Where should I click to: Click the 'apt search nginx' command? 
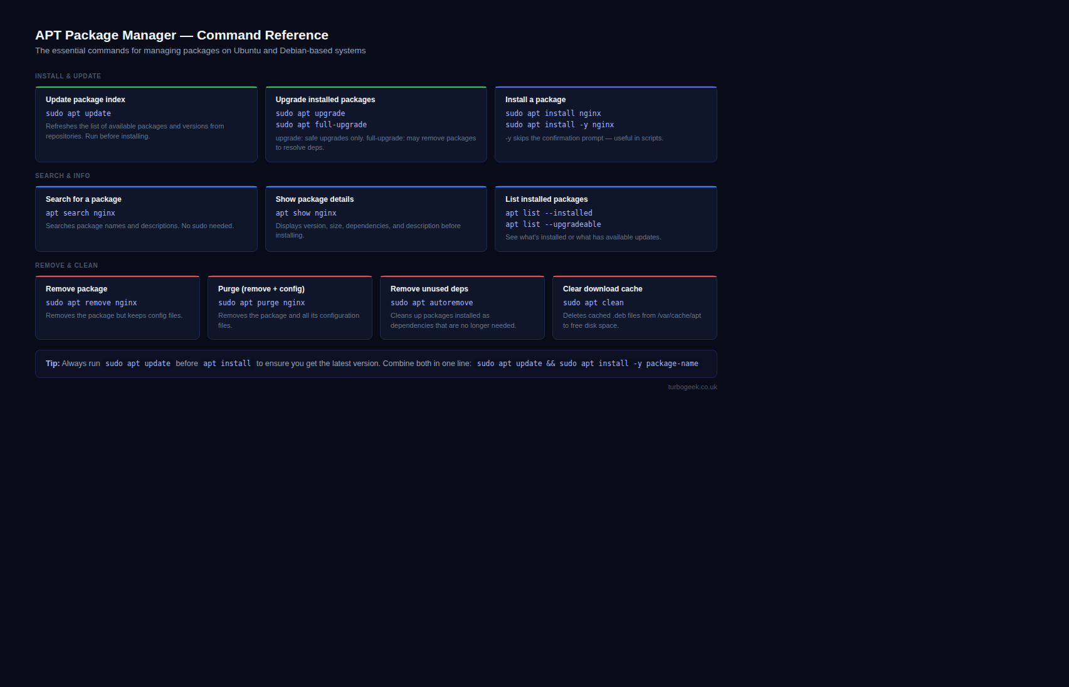pos(80,213)
